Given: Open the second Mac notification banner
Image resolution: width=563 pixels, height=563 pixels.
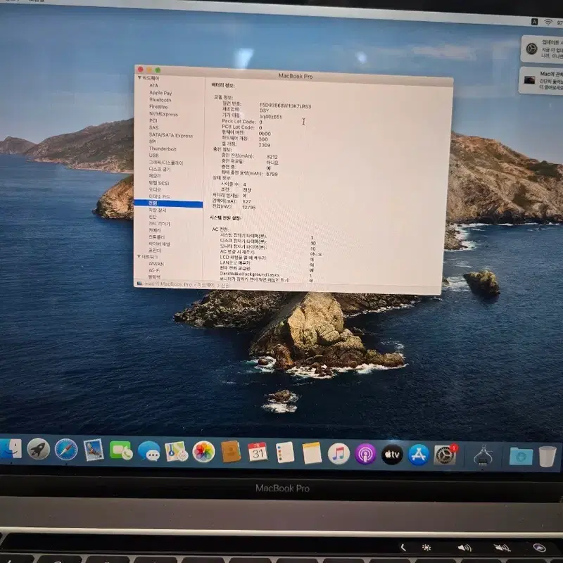Looking at the screenshot, I should (x=541, y=80).
